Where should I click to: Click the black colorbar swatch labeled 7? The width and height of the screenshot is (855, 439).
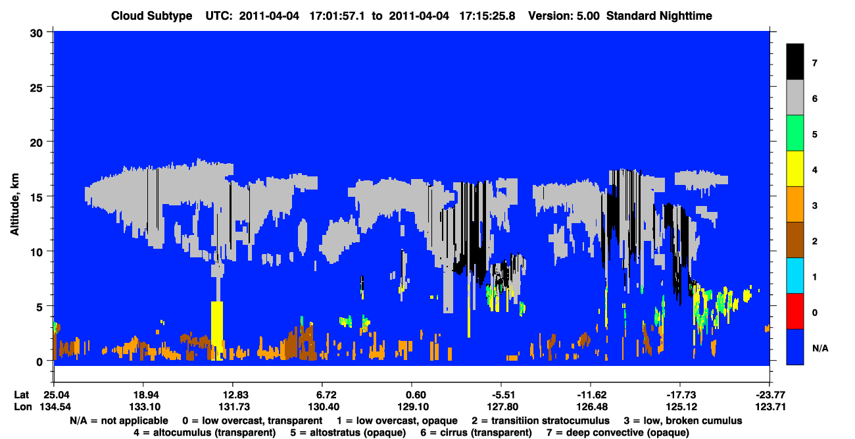[795, 62]
